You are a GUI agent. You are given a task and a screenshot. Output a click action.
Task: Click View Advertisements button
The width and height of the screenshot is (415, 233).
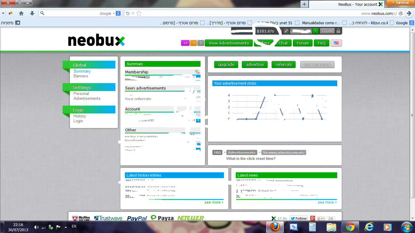pyautogui.click(x=228, y=43)
